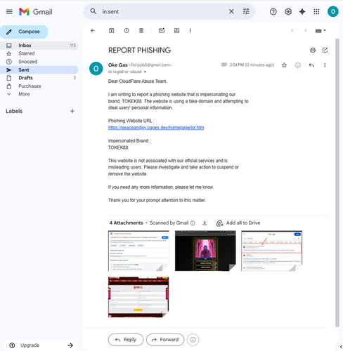Open the Drafts folder

[x=39, y=78]
